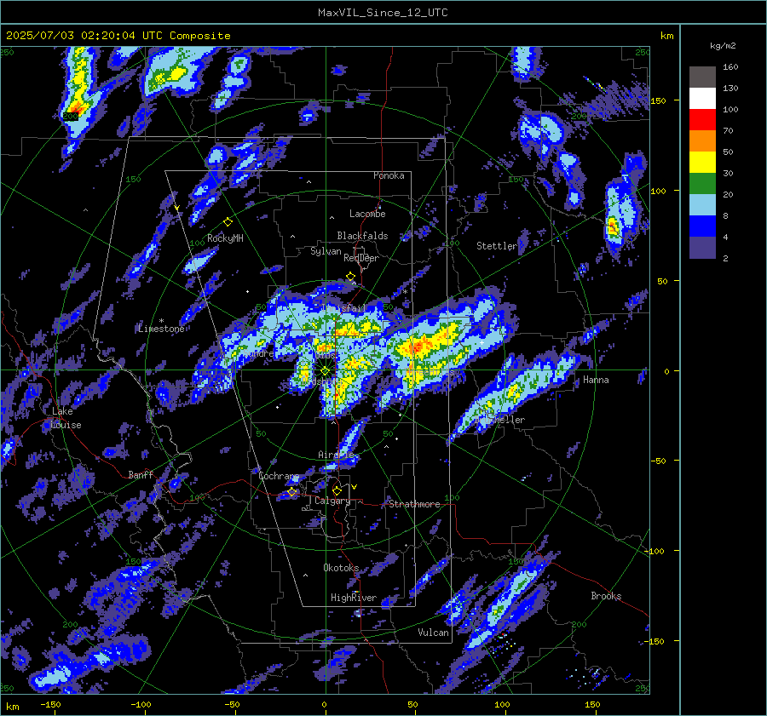Click the yellow 30-50 legend swatch
767x716 pixels.
702,163
